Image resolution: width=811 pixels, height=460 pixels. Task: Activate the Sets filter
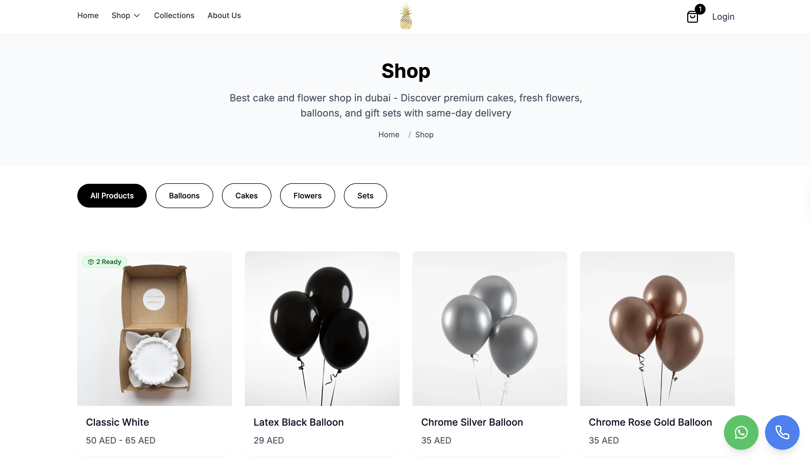coord(365,196)
